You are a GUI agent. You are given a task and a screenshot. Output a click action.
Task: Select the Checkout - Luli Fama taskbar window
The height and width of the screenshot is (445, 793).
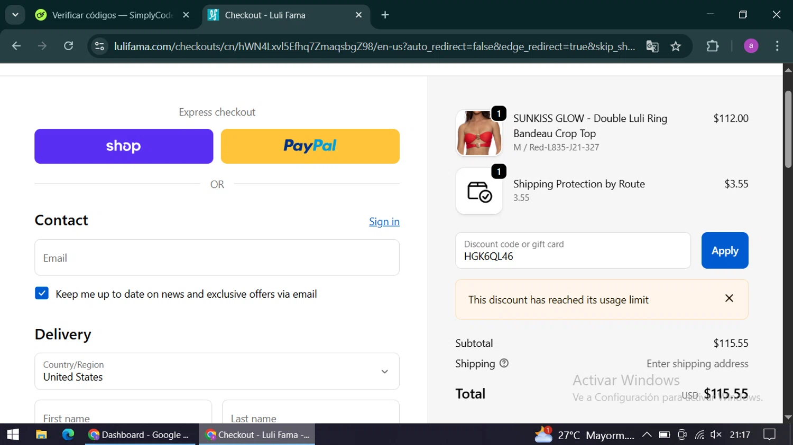[x=257, y=434]
